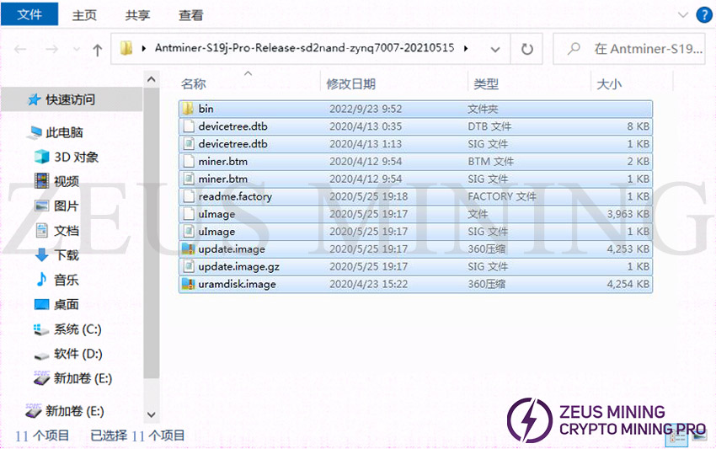Switch to the 主页 tab
Viewport: 716px width, 449px height.
pos(84,15)
